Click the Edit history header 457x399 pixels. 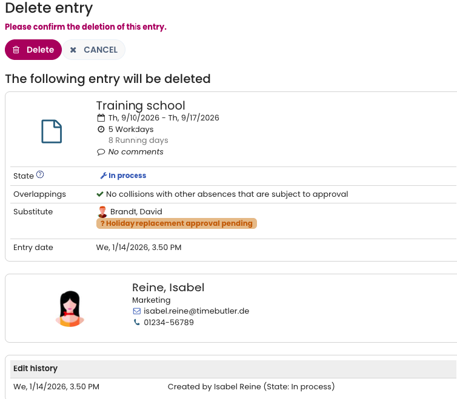(x=35, y=368)
